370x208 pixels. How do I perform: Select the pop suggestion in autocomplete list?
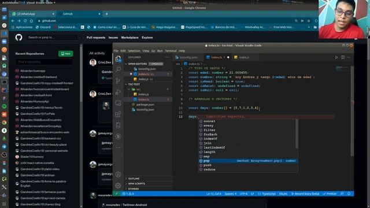[x=248, y=161]
